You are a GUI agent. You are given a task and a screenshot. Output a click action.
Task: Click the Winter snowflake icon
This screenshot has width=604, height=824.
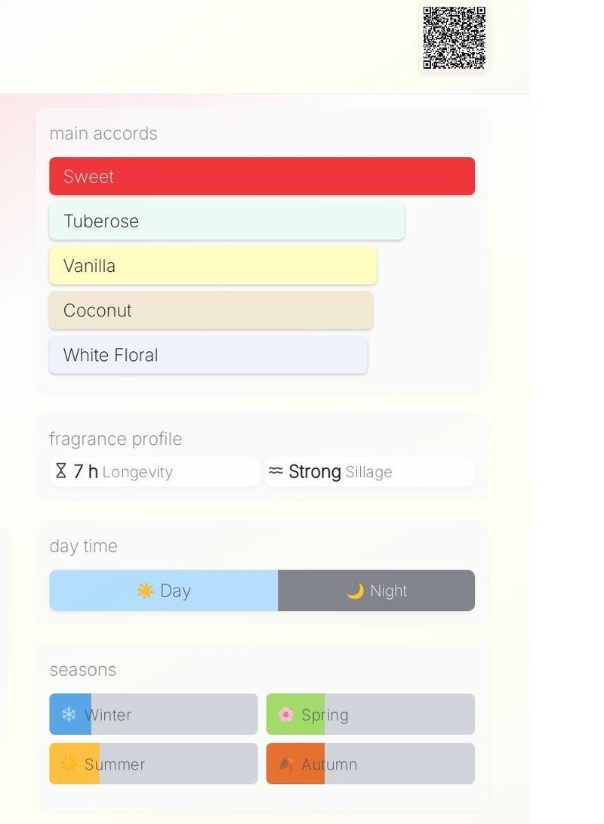69,714
